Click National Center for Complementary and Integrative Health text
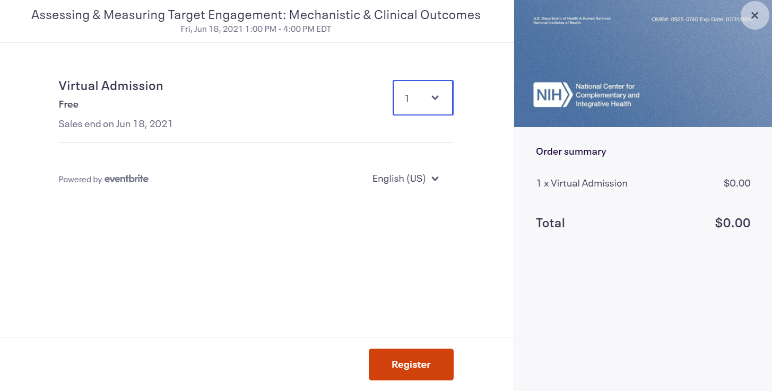Screen dimensions: 772x391 [608, 95]
